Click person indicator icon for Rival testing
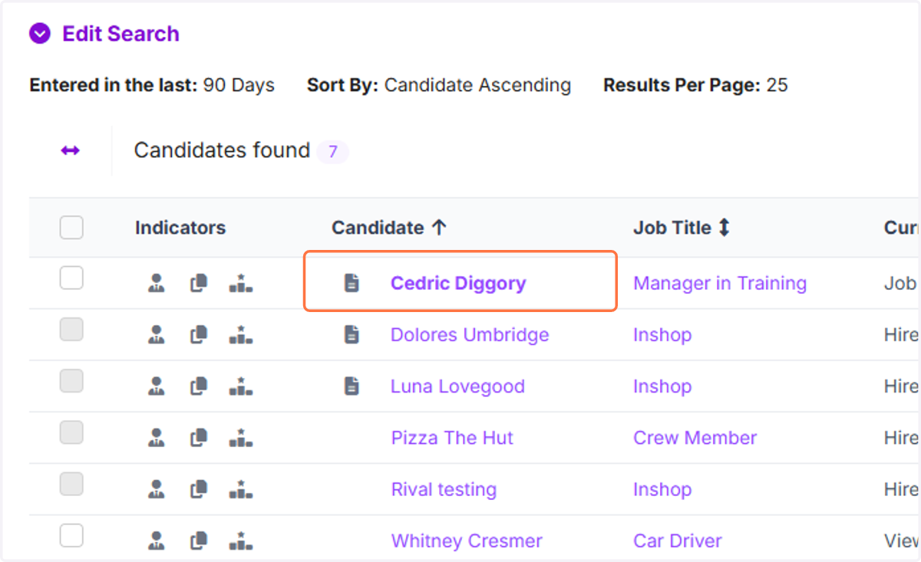Viewport: 921px width, 562px height. (157, 489)
